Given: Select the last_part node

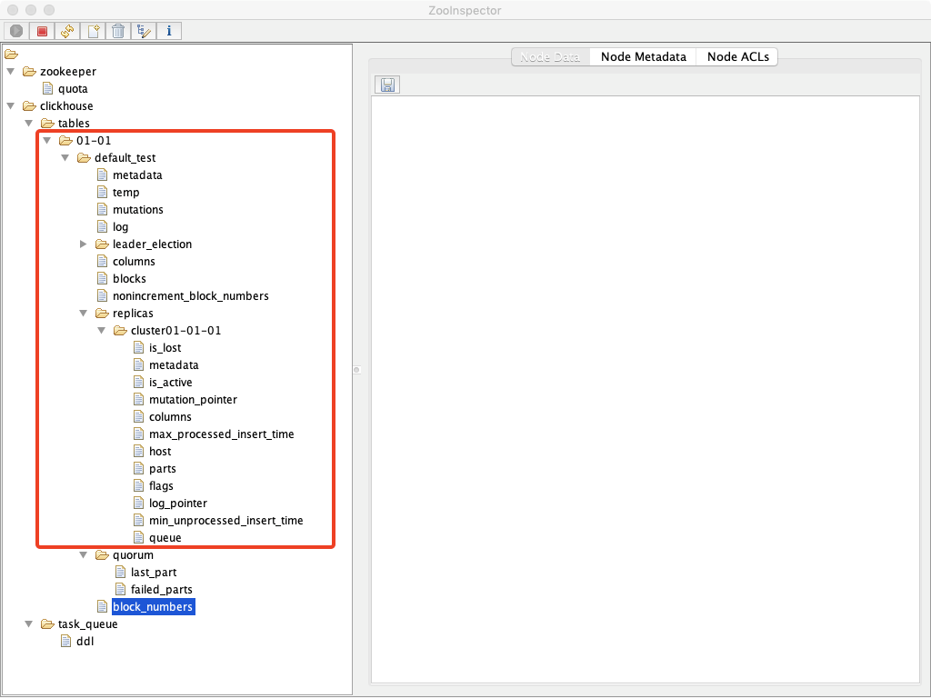Looking at the screenshot, I should (x=154, y=573).
